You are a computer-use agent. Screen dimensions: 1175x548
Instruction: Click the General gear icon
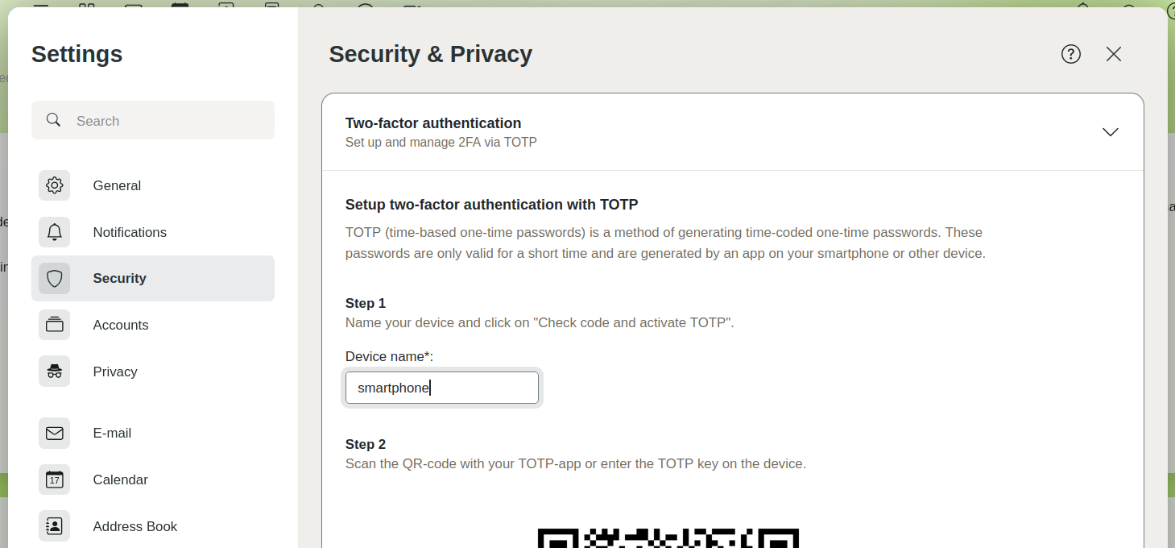point(55,185)
